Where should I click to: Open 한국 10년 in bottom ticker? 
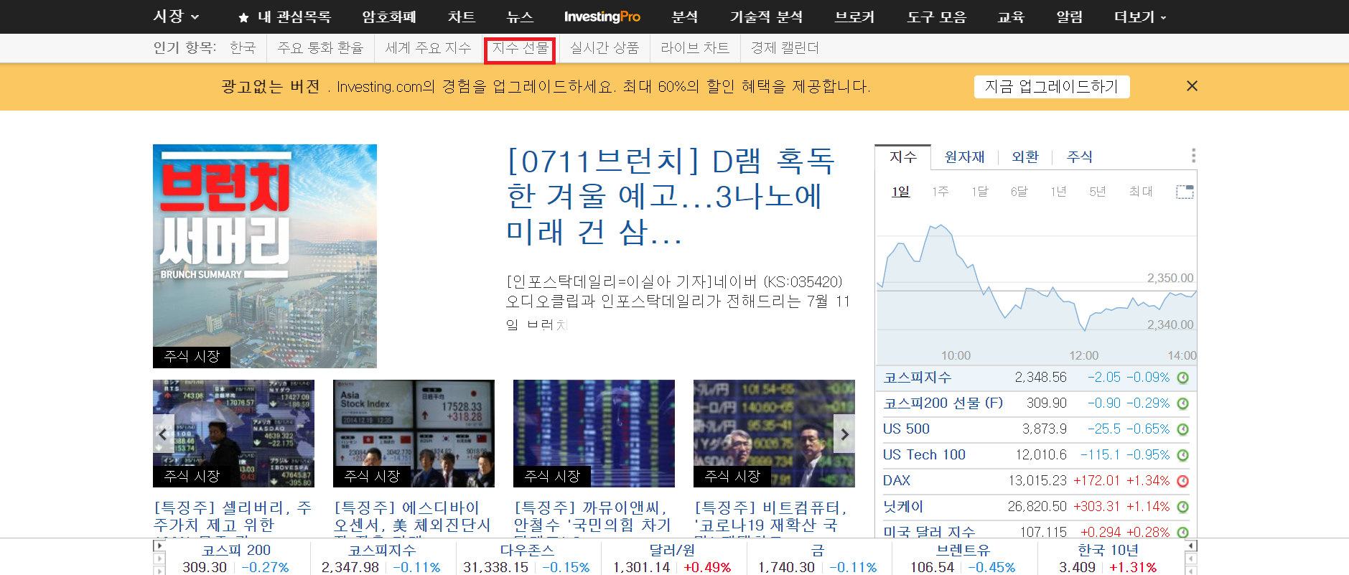(1108, 551)
